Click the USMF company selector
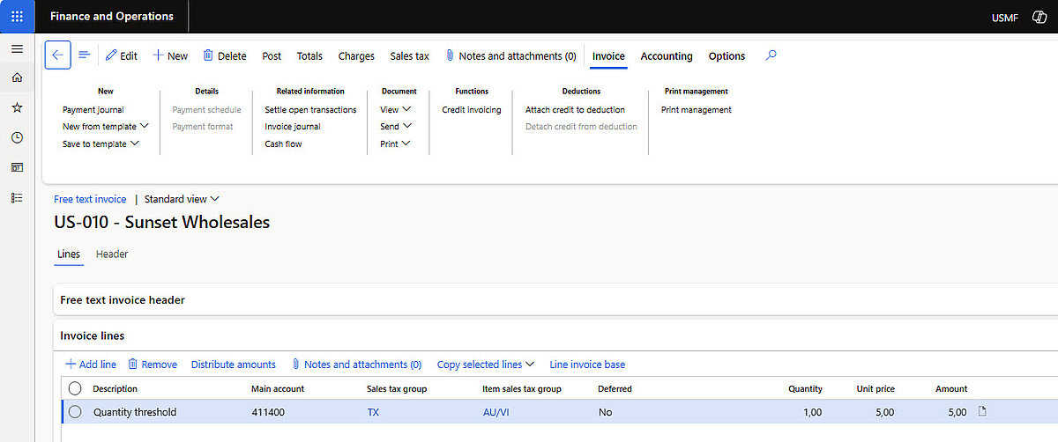The height and width of the screenshot is (442, 1058). tap(1004, 17)
